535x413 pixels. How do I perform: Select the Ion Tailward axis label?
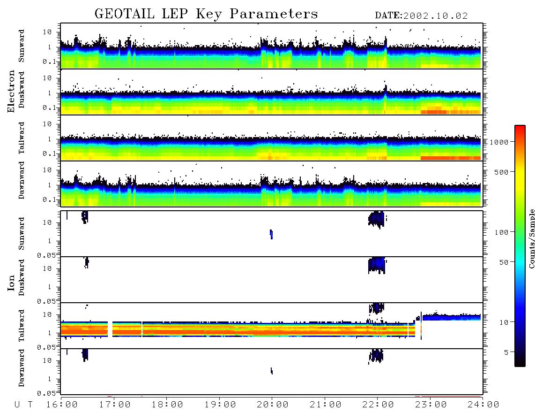tap(22, 326)
